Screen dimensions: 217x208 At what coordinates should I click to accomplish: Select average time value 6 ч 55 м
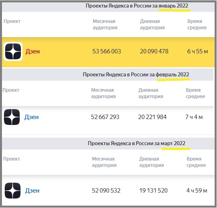coord(198,51)
